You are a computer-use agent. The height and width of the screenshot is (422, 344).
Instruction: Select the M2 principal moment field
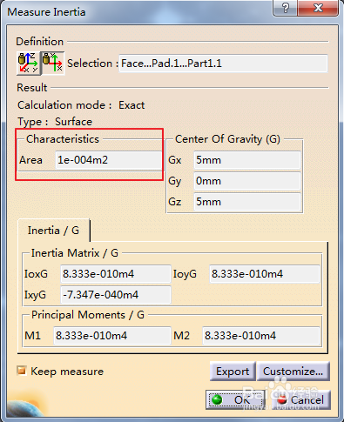[x=261, y=336]
